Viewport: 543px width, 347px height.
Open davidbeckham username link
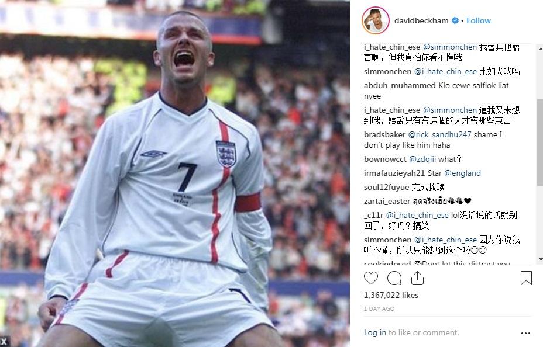click(x=421, y=20)
